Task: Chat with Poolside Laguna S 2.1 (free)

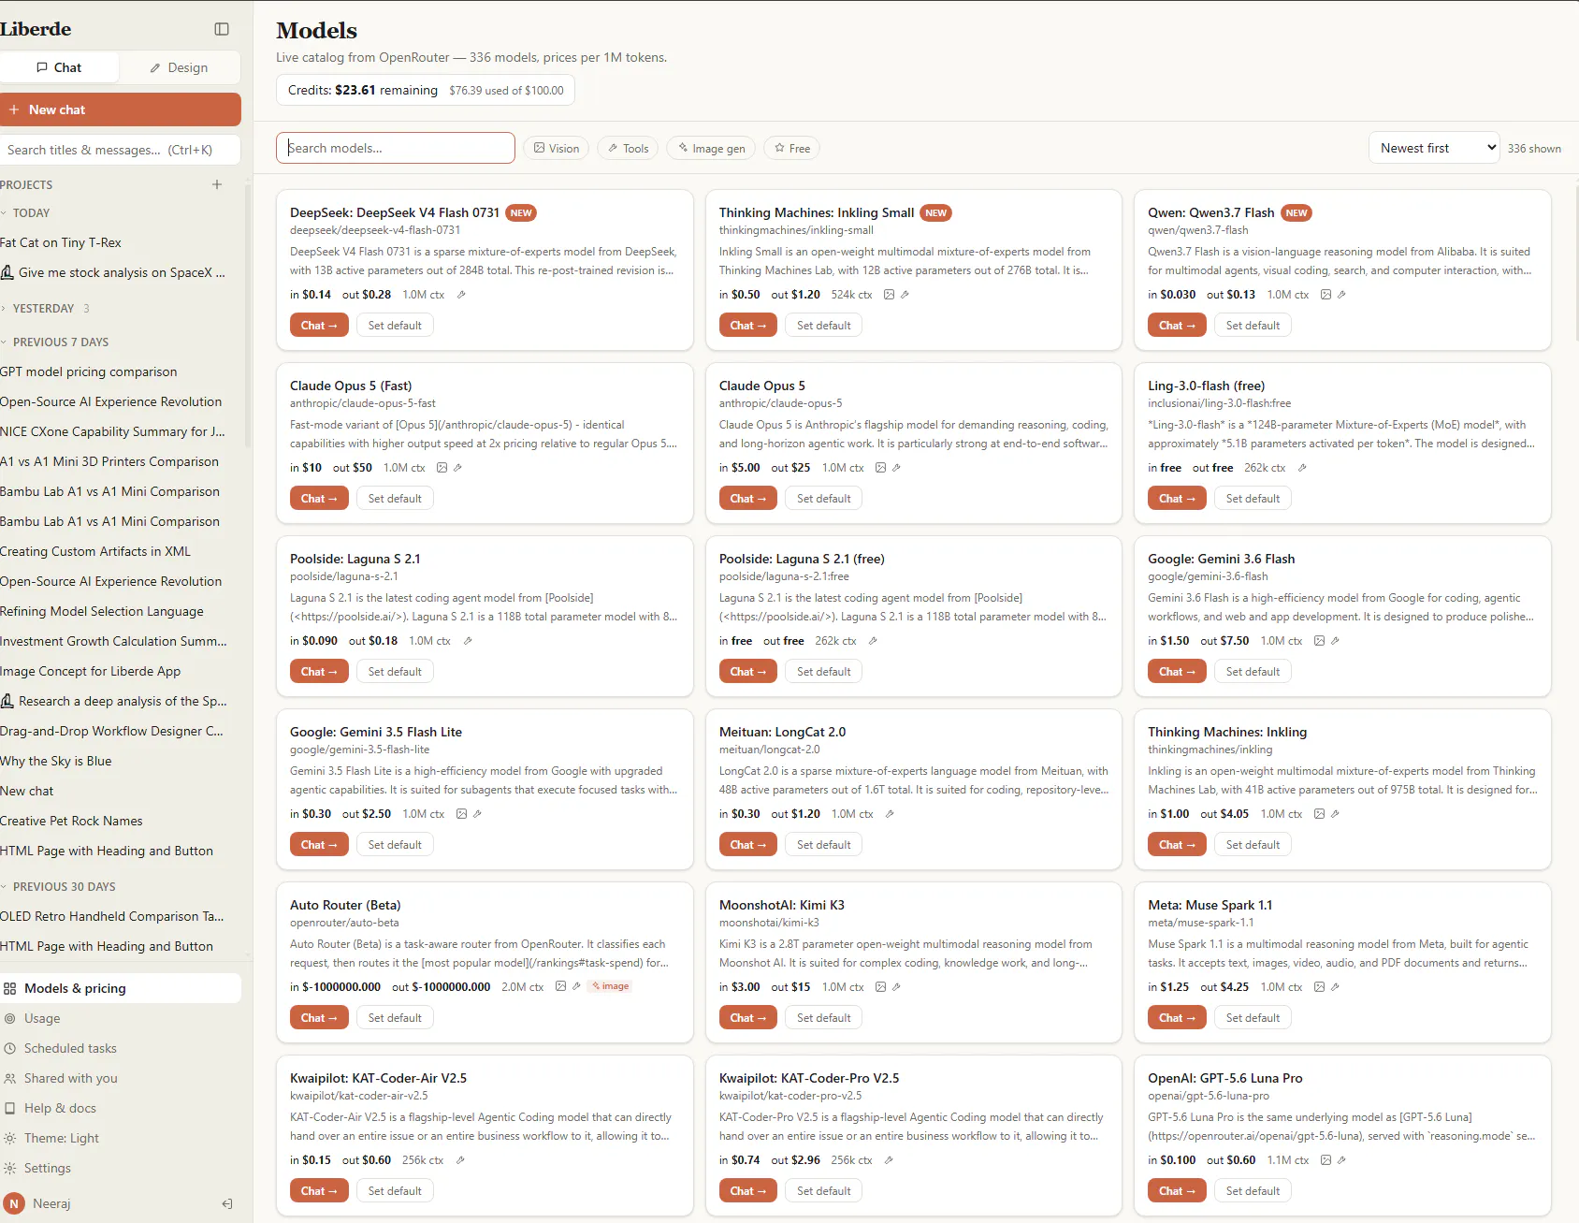Action: pos(748,671)
